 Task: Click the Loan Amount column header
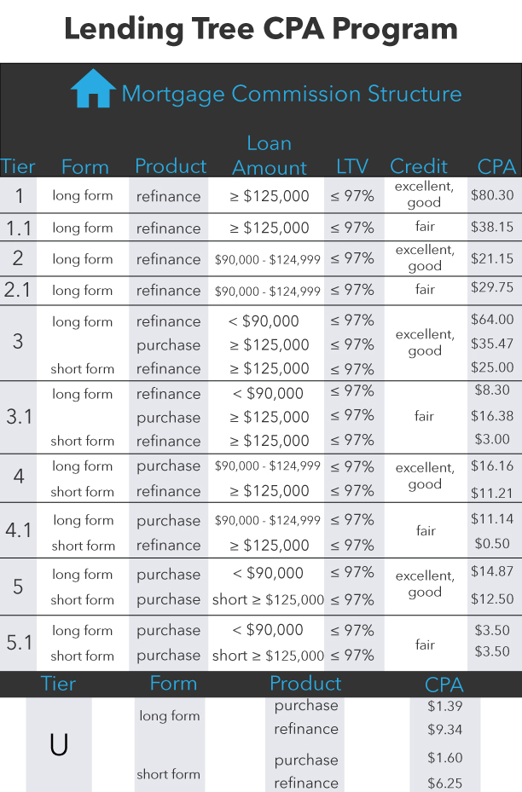tap(270, 155)
